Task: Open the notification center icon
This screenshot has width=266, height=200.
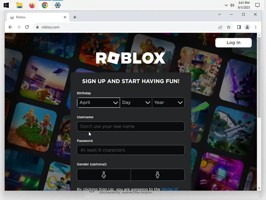Action: point(257,5)
